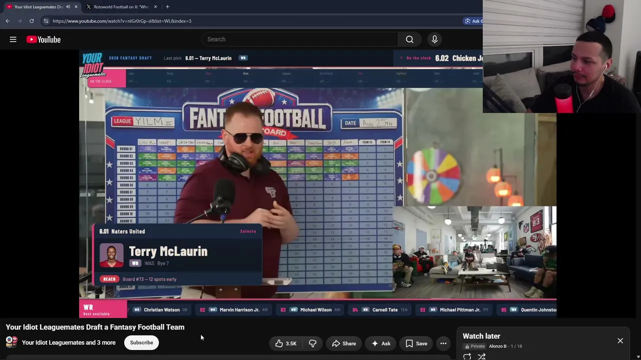
Task: Like the video with thumbs up
Action: pos(285,343)
